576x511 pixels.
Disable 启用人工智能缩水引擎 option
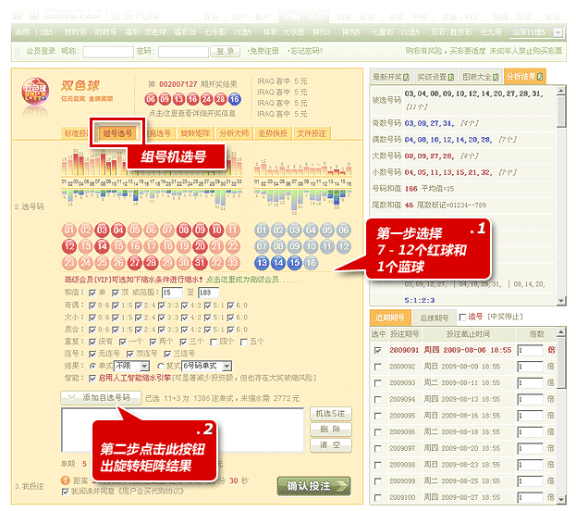tap(92, 379)
